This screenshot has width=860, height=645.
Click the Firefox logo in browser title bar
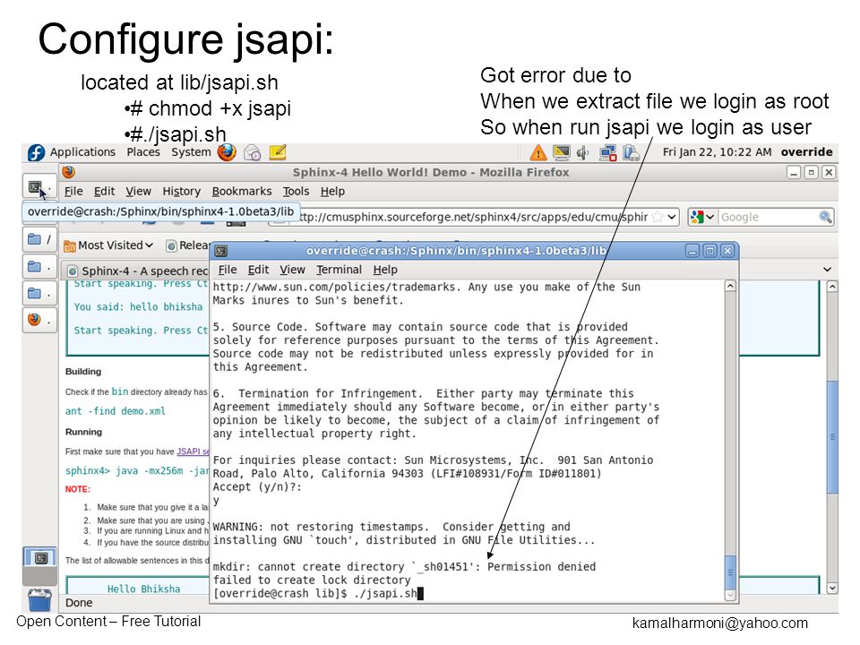tap(69, 172)
